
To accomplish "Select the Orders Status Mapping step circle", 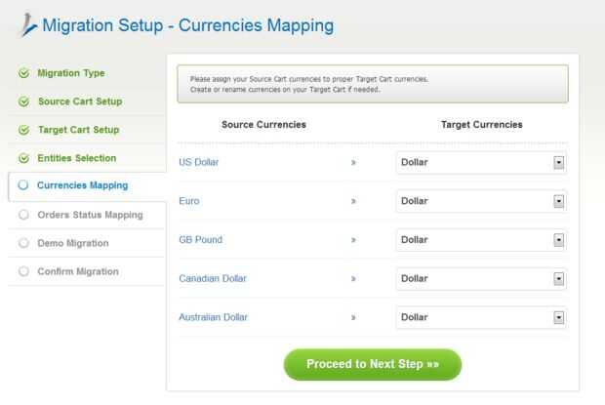I will (23, 215).
